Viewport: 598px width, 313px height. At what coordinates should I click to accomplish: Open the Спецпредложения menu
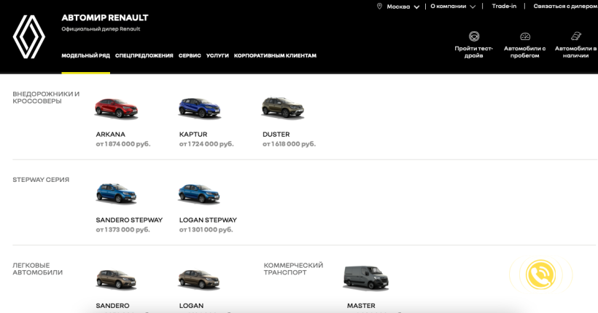(144, 55)
